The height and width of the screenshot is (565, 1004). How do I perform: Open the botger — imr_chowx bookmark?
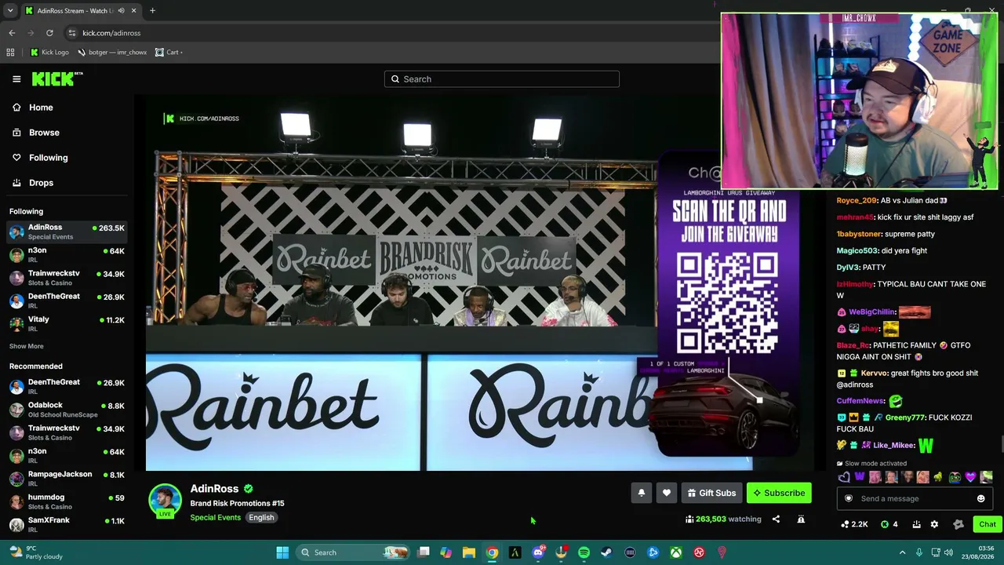pos(112,53)
